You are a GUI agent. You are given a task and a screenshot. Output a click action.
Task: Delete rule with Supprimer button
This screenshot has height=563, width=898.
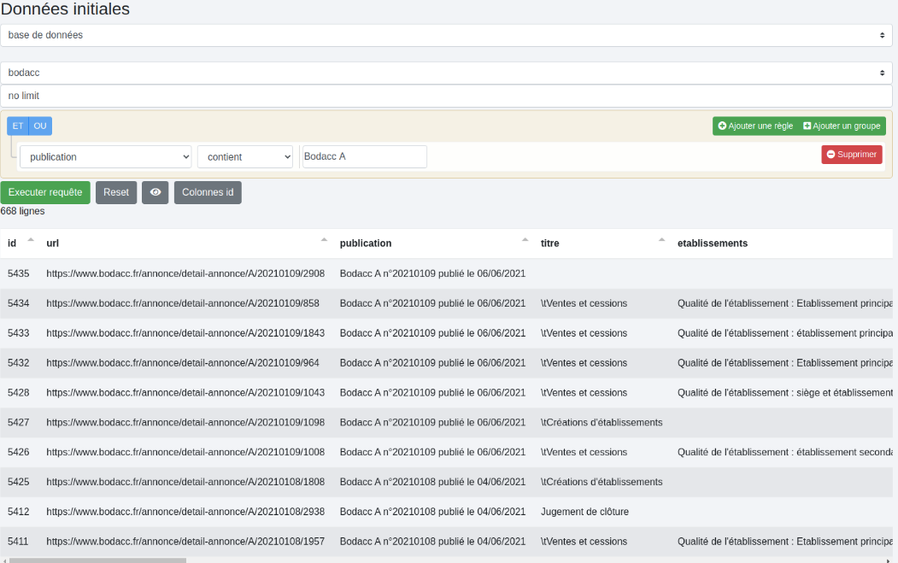click(851, 155)
